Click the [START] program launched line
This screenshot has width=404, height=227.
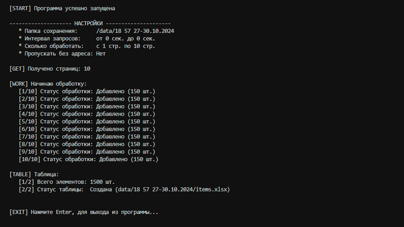(x=62, y=8)
